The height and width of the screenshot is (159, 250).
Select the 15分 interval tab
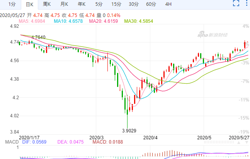pyautogui.click(x=116, y=4)
